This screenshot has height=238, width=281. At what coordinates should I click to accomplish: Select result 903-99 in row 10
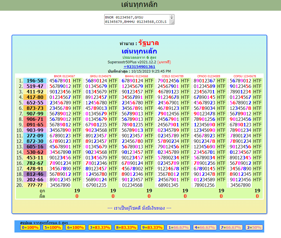pos(35,130)
